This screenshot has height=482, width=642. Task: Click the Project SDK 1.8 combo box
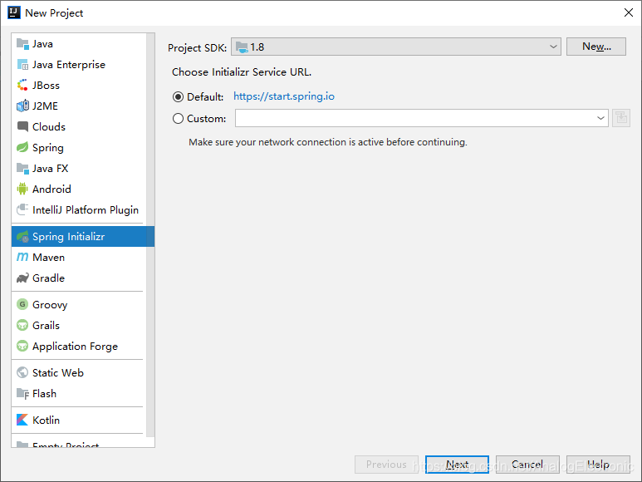click(x=396, y=47)
